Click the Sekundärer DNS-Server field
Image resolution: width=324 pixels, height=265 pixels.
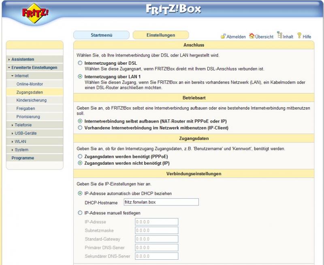tap(157, 256)
